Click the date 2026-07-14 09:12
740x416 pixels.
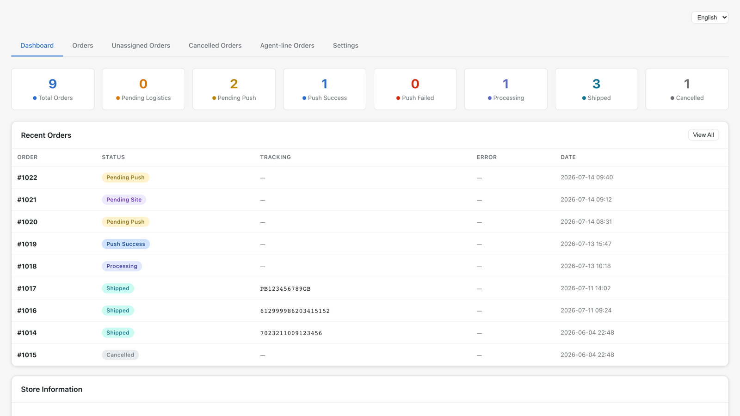[x=586, y=200]
